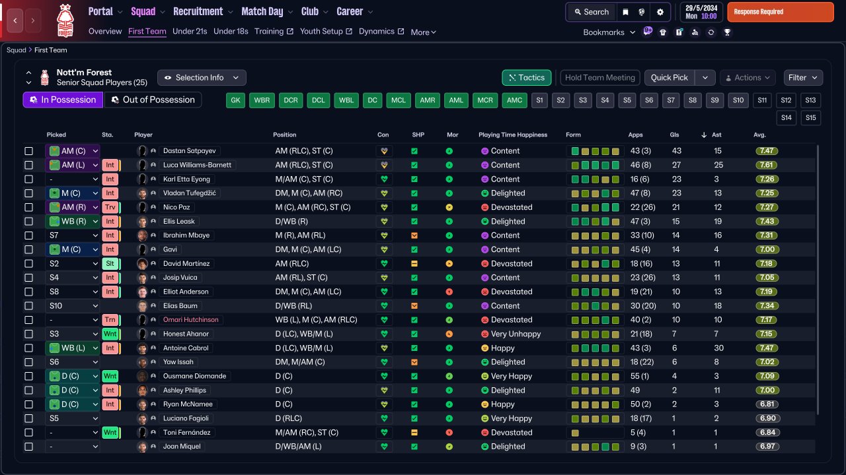Open the bookmark icon next to Search
Image resolution: width=846 pixels, height=475 pixels.
625,12
